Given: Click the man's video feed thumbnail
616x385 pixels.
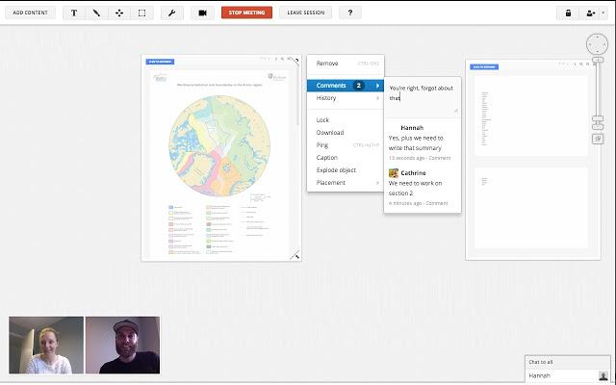Looking at the screenshot, I should pos(122,345).
